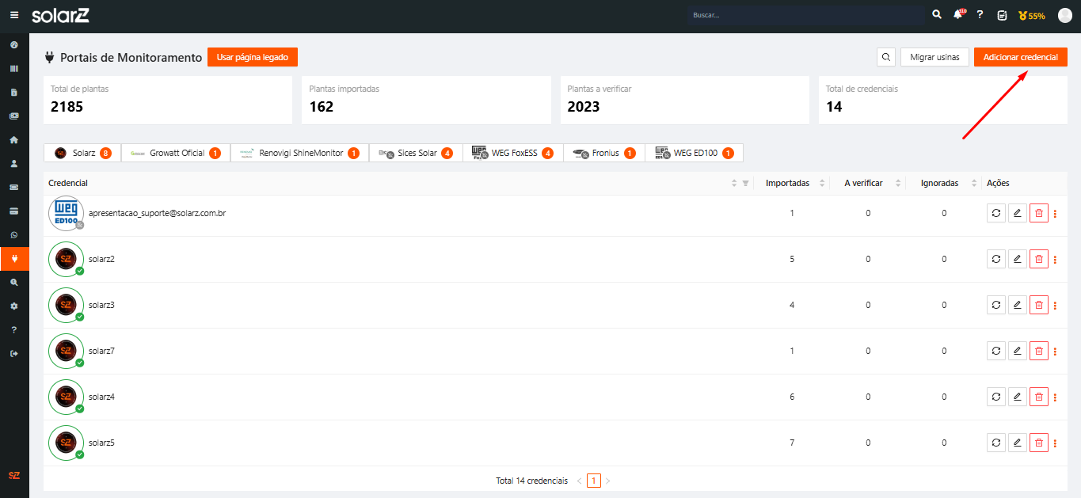This screenshot has height=498, width=1081.
Task: Delete the solarz7 credential
Action: (x=1038, y=351)
